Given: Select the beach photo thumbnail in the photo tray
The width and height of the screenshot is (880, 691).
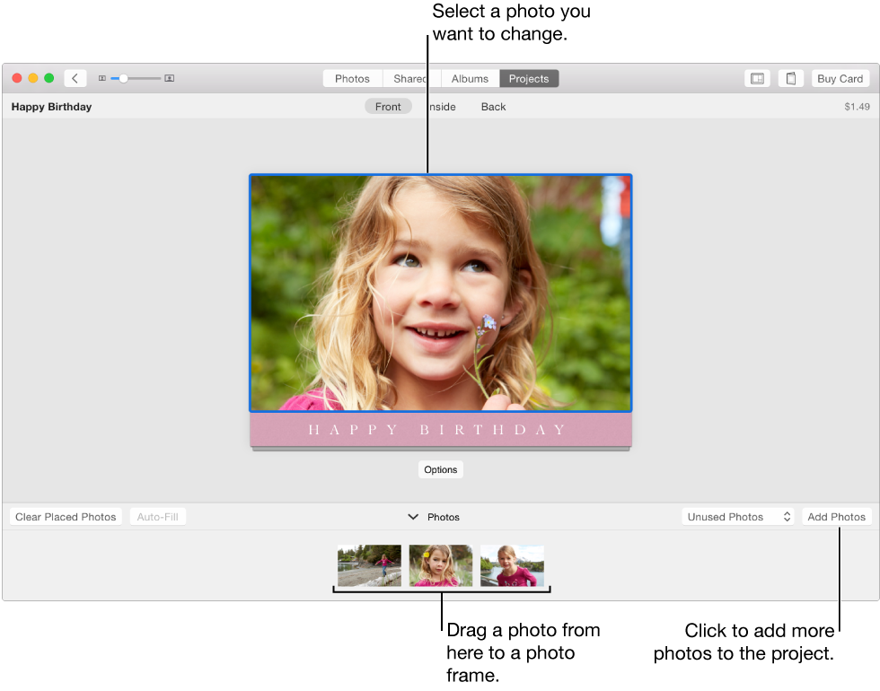Looking at the screenshot, I should click(369, 565).
